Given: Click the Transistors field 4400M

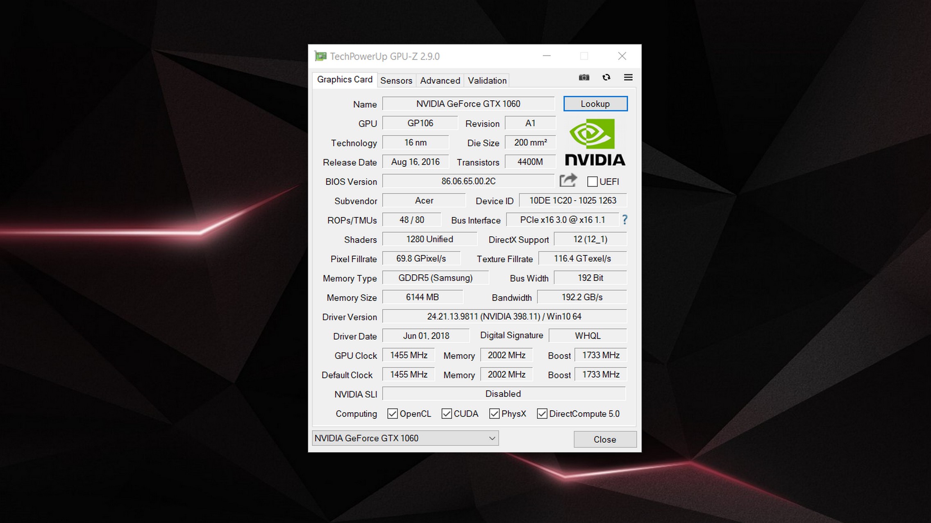Looking at the screenshot, I should pos(530,162).
